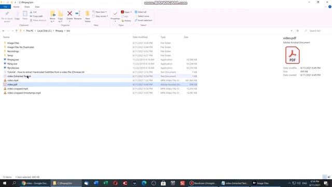The image size is (332, 187).
Task: Sort by Type column header
Action: 163,37
